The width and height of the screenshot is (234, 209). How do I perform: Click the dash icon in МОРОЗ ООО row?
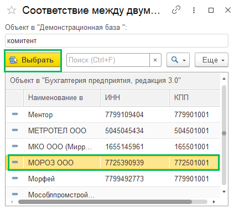tap(15, 162)
